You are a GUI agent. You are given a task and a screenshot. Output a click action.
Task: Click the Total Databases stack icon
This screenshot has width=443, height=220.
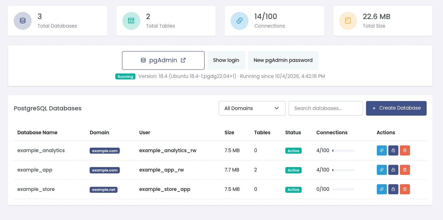[23, 21]
